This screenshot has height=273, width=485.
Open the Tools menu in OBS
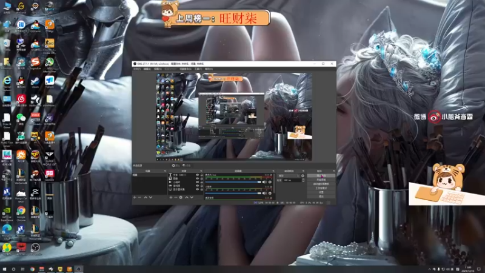[198, 69]
